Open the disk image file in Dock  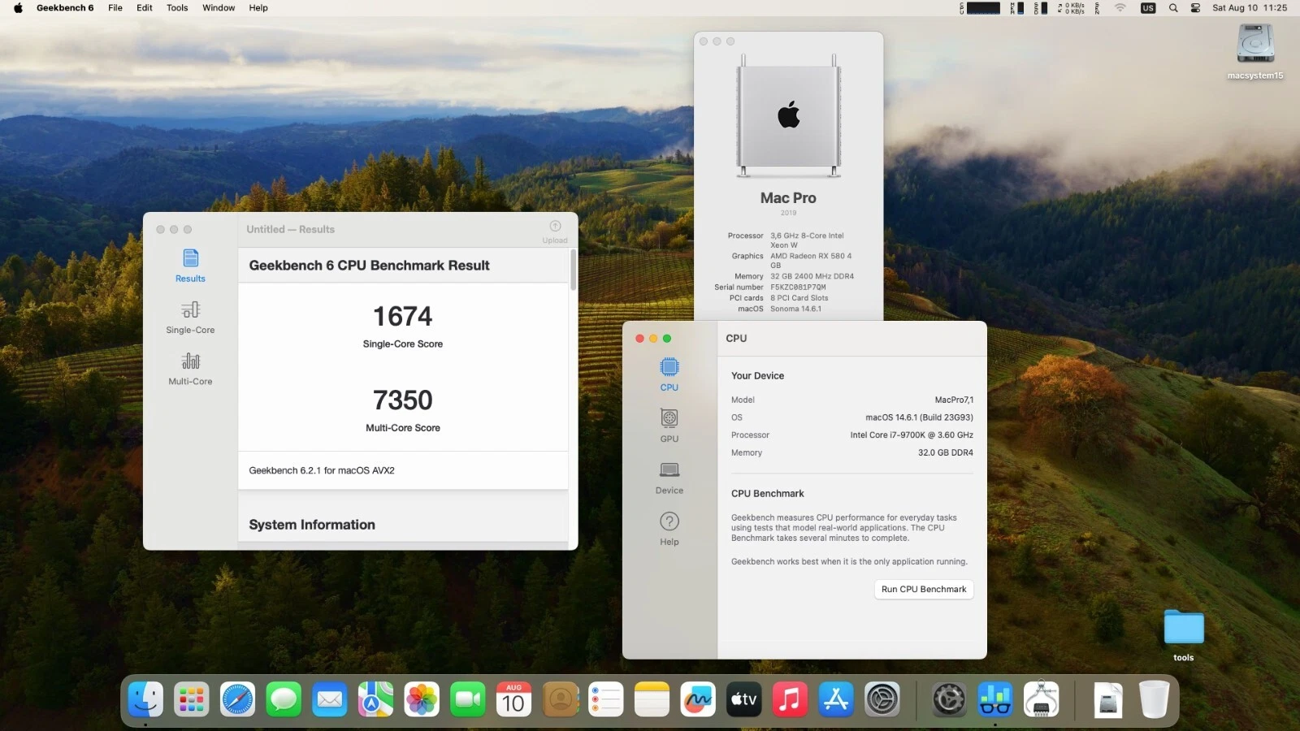click(1108, 699)
